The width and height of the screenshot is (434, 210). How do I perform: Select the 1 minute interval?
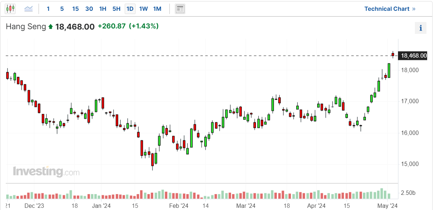click(48, 9)
